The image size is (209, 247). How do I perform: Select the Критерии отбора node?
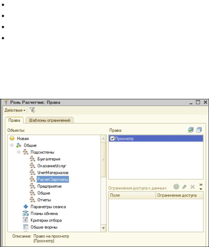click(46, 220)
